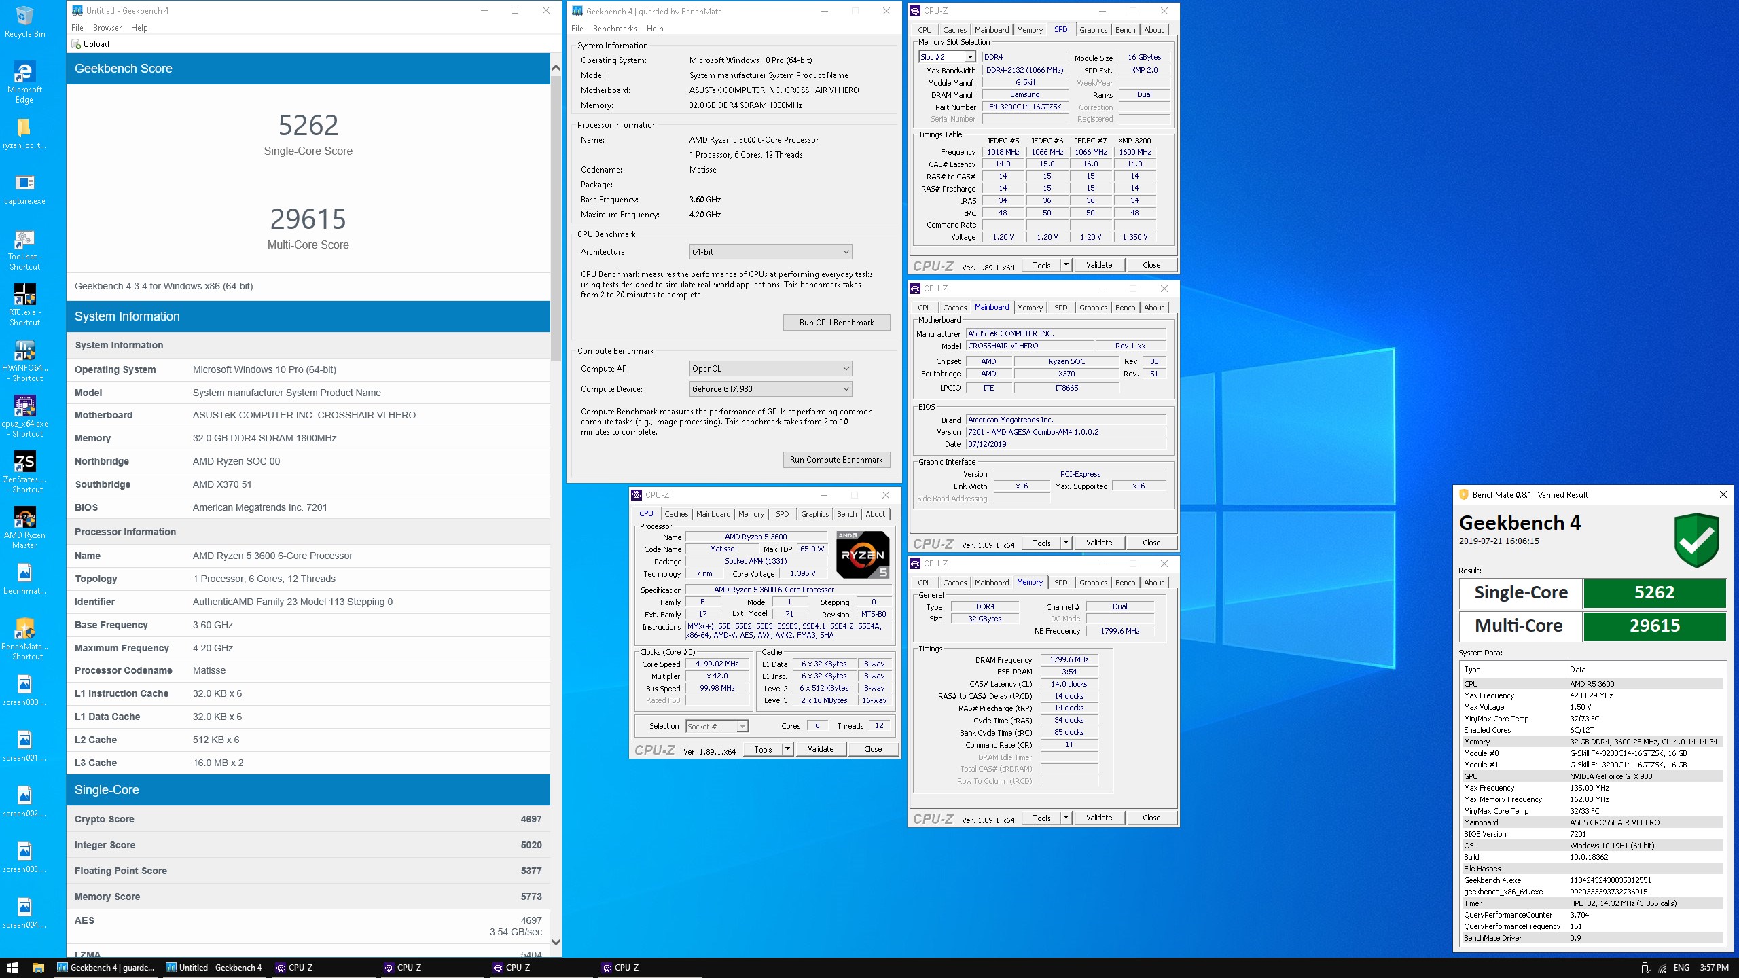Open the Compute Device GeForce GTX 980 dropdown
Viewport: 1739px width, 978px height.
[770, 389]
